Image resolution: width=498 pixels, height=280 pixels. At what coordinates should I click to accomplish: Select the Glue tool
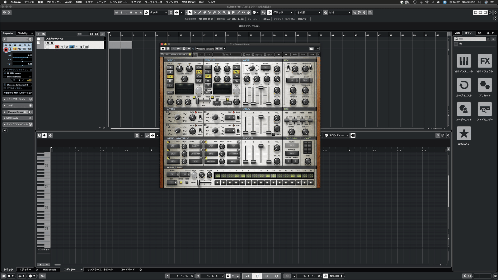tap(214, 12)
